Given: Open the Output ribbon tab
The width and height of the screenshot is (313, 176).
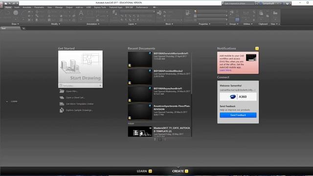Looking at the screenshot, I should 69,7.
